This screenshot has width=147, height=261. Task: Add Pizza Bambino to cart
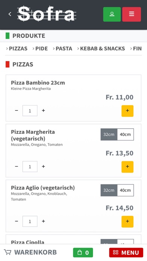[x=127, y=111]
